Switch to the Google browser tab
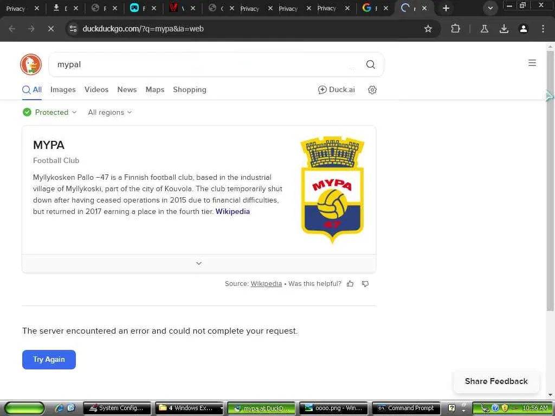 (x=370, y=8)
